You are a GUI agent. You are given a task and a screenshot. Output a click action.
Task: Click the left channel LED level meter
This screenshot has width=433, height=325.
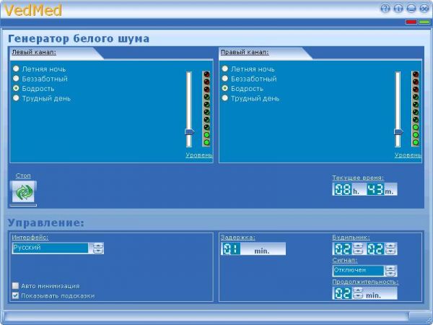pos(206,108)
